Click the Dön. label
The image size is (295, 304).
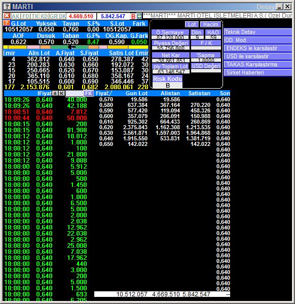pos(197,32)
